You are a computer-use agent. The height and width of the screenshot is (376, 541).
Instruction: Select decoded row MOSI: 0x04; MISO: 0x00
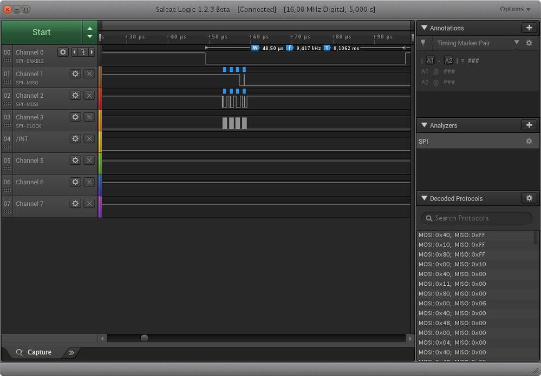[x=452, y=343]
